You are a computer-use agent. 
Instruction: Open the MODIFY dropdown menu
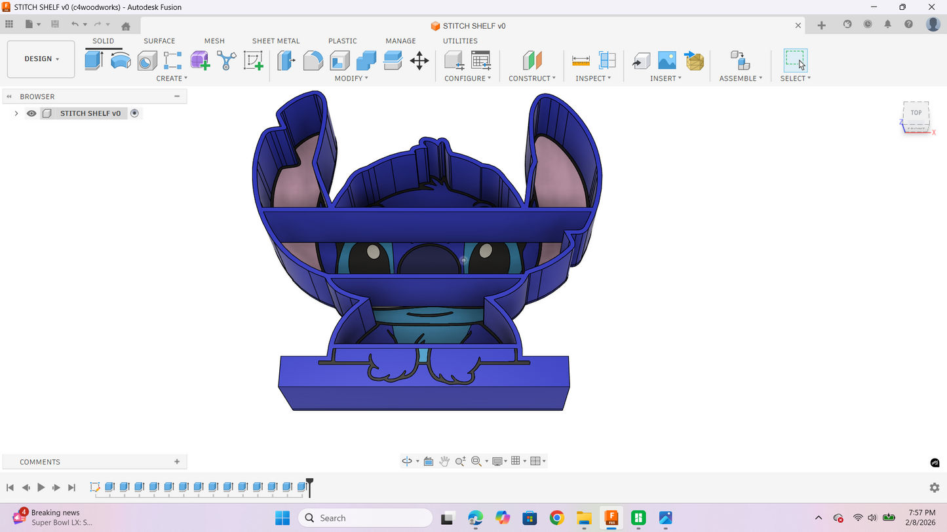[x=351, y=78]
